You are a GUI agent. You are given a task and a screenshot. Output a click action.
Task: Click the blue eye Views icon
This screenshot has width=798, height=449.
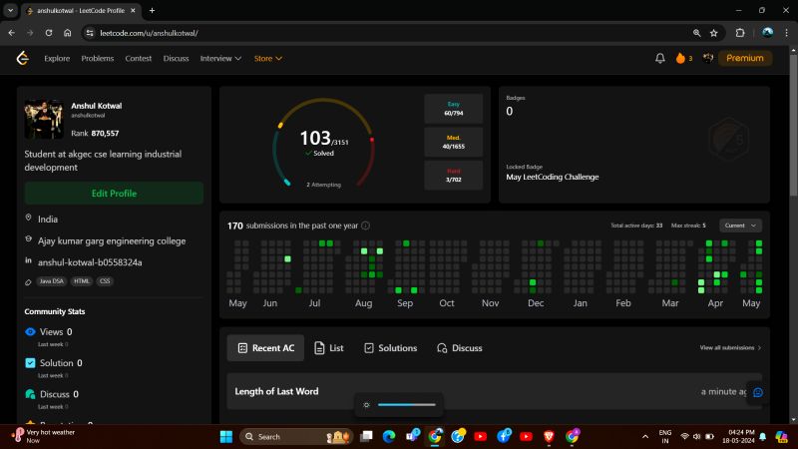30,332
